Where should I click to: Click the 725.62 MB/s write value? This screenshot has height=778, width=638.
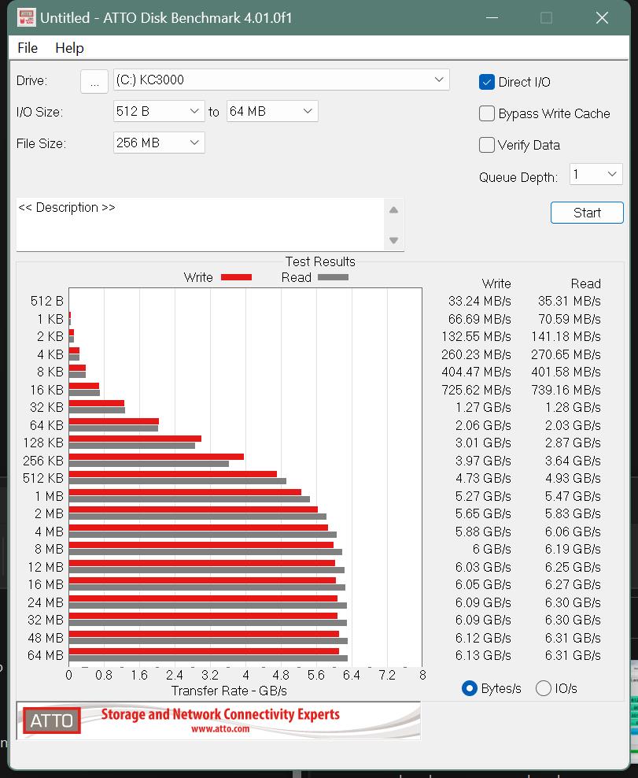click(477, 390)
